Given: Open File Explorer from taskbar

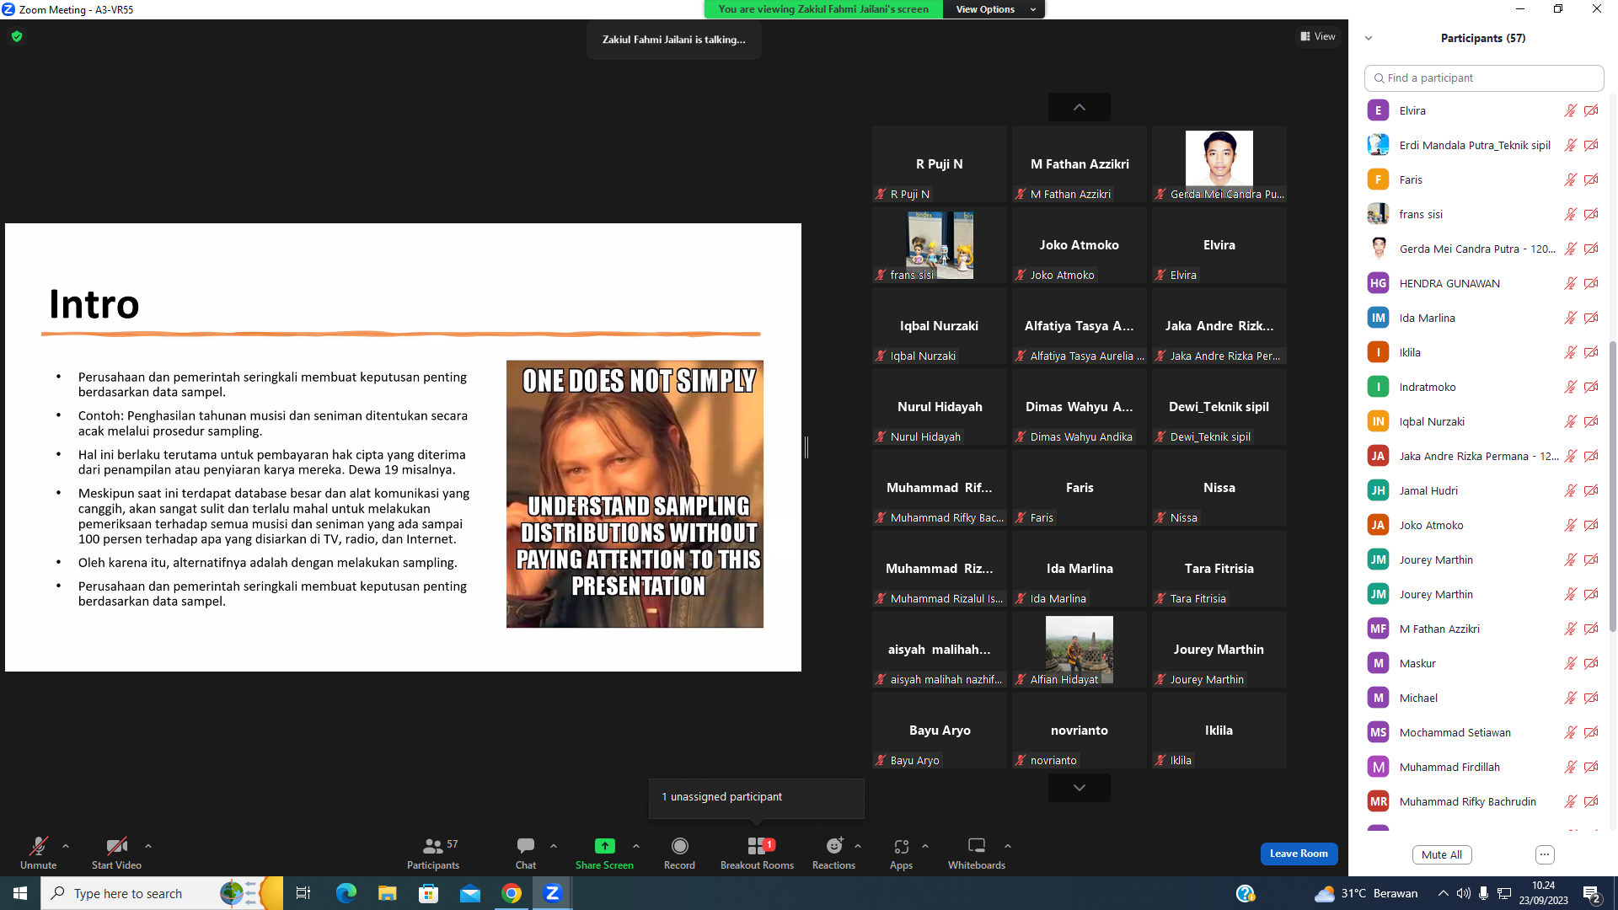Looking at the screenshot, I should [x=387, y=893].
